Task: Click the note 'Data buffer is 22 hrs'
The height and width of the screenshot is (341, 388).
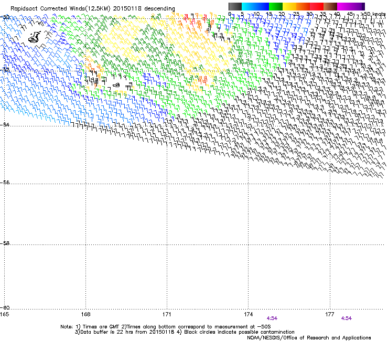Action: point(107,332)
